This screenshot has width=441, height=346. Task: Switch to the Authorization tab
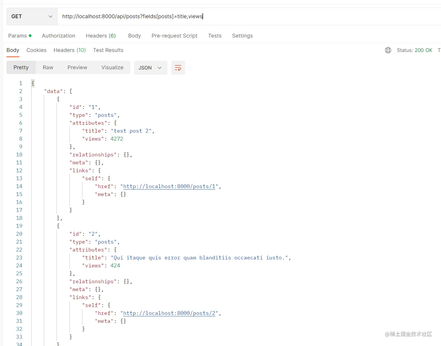point(58,36)
